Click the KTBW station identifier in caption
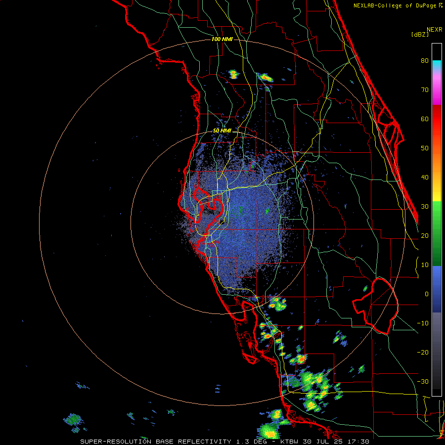The image size is (445, 445). 289,442
